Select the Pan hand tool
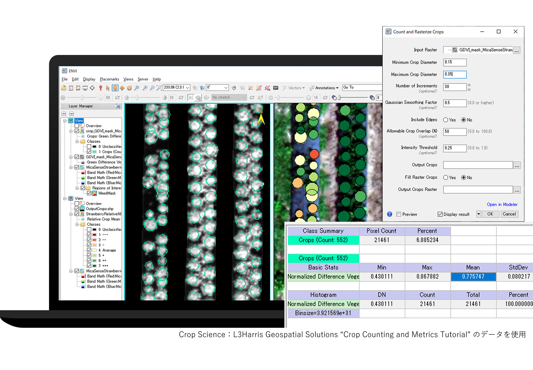The image size is (533, 370). [115, 88]
